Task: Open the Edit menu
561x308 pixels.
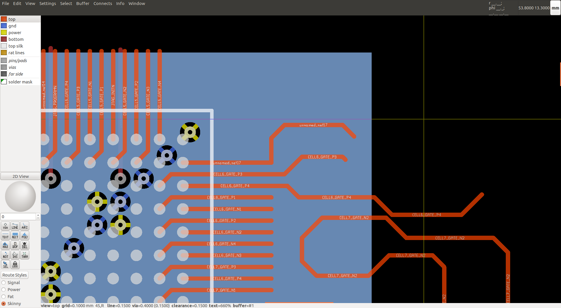Action: pos(17,3)
